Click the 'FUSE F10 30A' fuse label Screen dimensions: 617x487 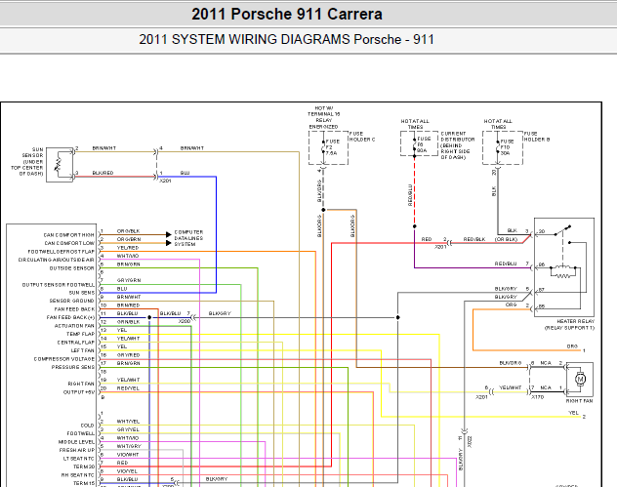(x=507, y=147)
